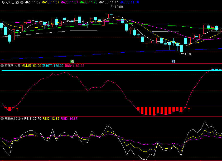
Task: Click the MA20: 11.67 value label
Action: [x=69, y=2]
